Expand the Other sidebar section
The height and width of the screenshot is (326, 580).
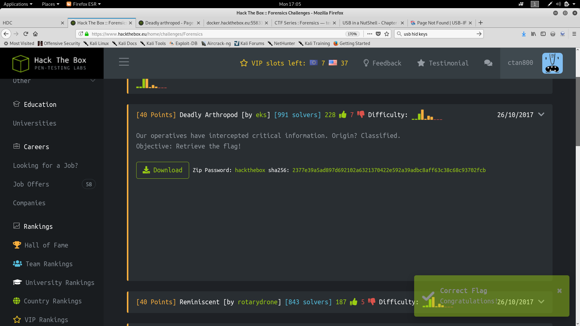pos(93,81)
